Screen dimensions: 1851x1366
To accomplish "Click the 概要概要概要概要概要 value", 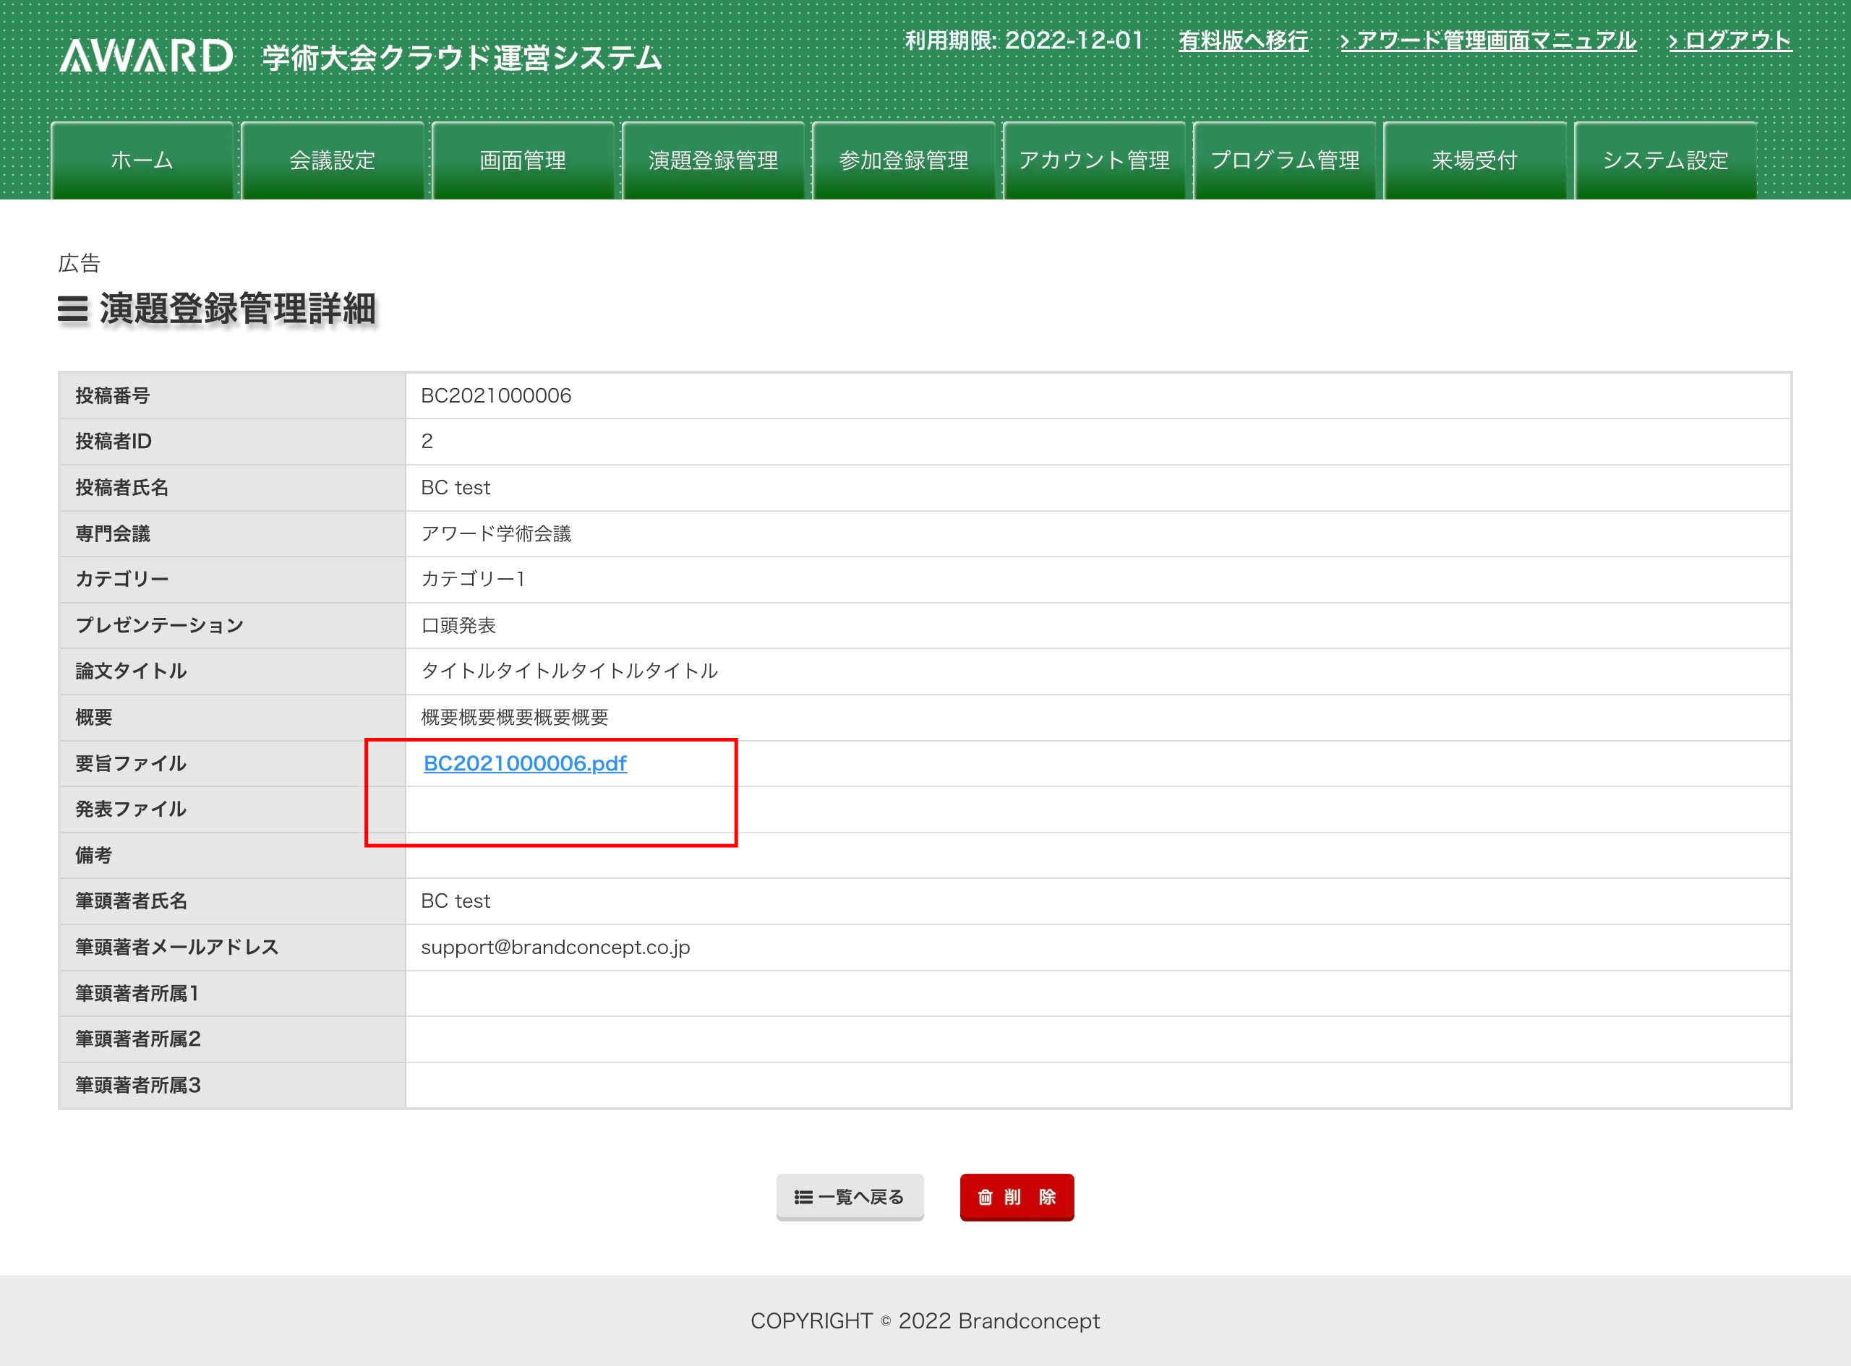I will coord(516,717).
